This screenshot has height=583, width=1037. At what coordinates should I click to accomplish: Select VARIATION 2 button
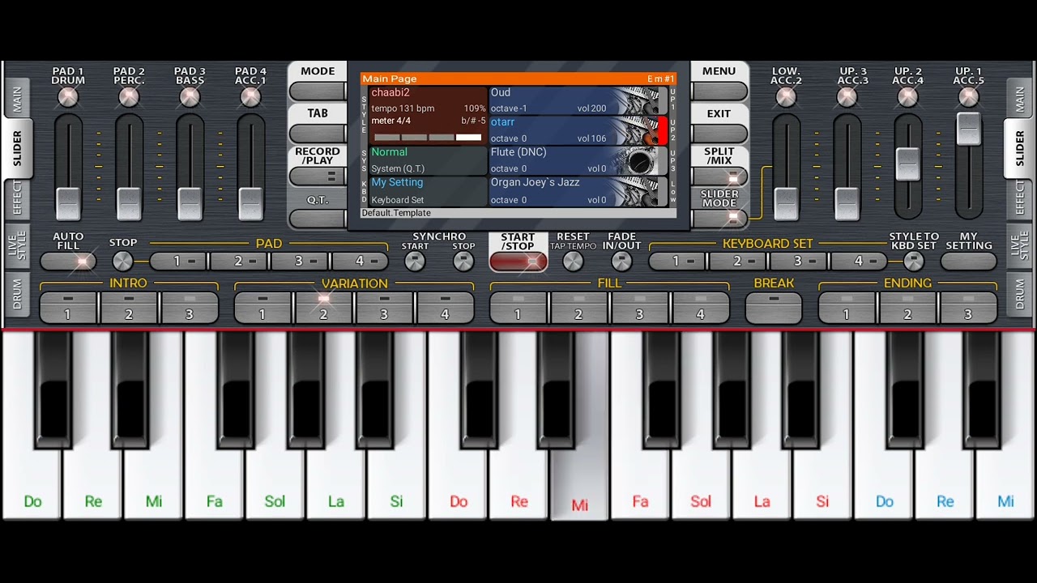click(x=323, y=308)
